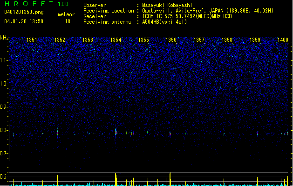The height and width of the screenshot is (186, 293).
Task: Click the yellow intensity spike just after 1352
Action: click(57, 180)
